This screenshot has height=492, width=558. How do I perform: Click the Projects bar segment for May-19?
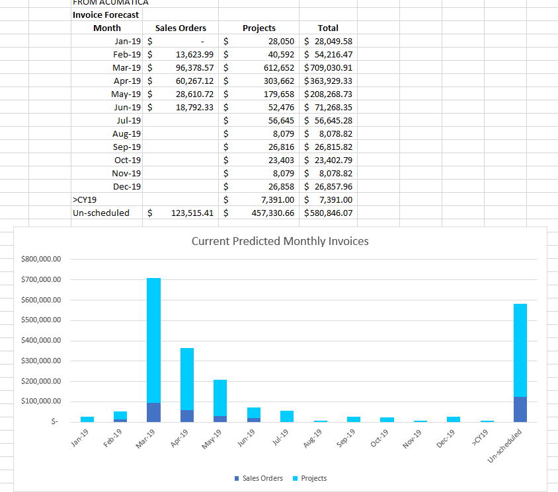(220, 398)
